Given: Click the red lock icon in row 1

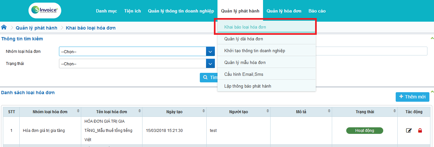Looking at the screenshot, I should [x=420, y=131].
